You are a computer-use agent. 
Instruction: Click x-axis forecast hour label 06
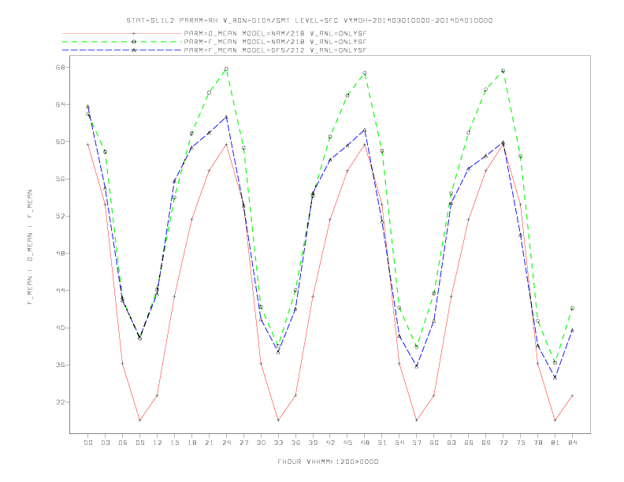pyautogui.click(x=123, y=443)
